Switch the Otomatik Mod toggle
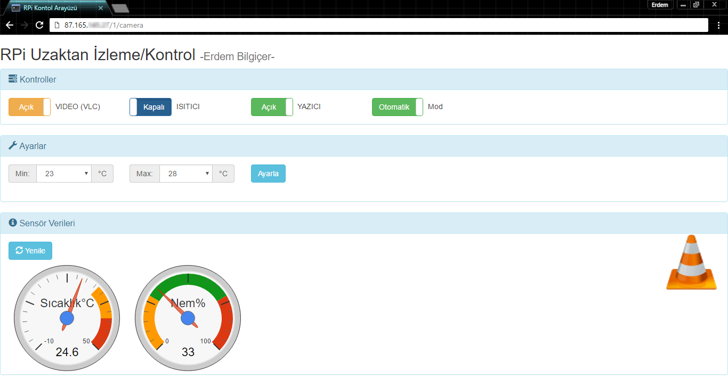Viewport: 728px width, 387px height. 397,107
